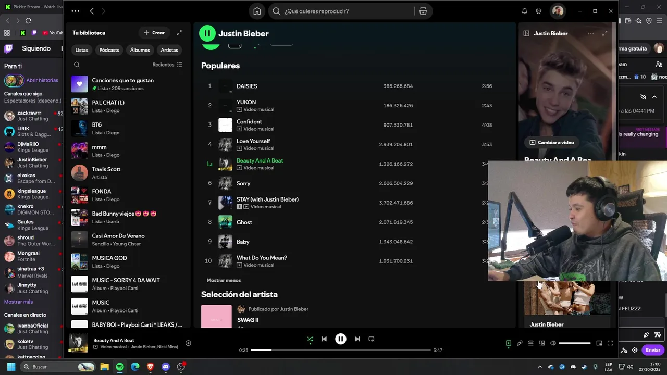Viewport: 667px width, 375px height.
Task: Open the SWAG II artist pick
Action: [248, 320]
